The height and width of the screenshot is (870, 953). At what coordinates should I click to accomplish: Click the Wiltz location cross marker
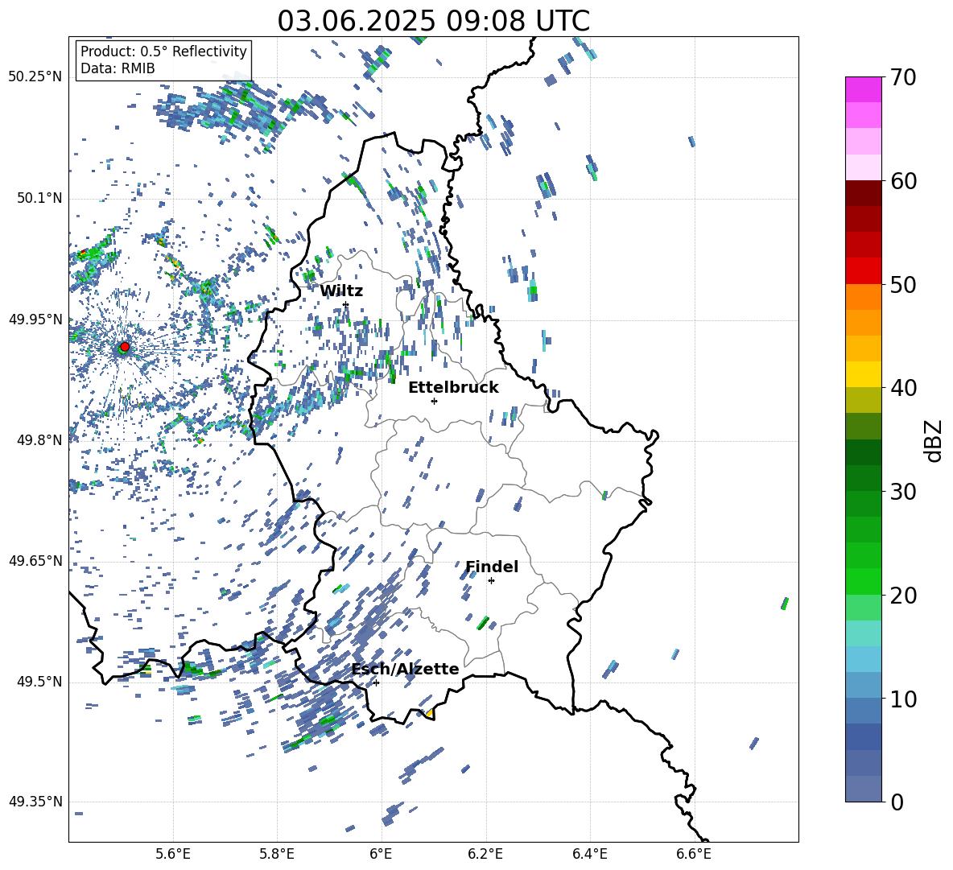(x=346, y=304)
